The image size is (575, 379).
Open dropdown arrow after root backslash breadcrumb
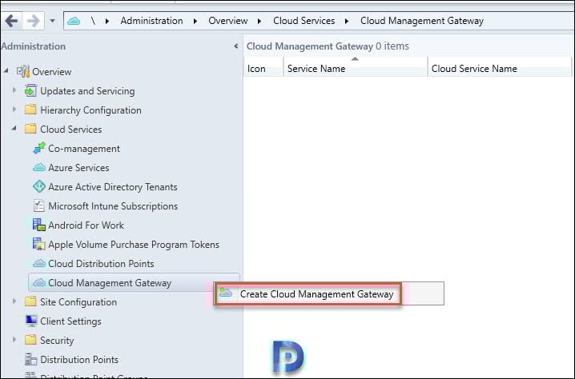[x=107, y=22]
